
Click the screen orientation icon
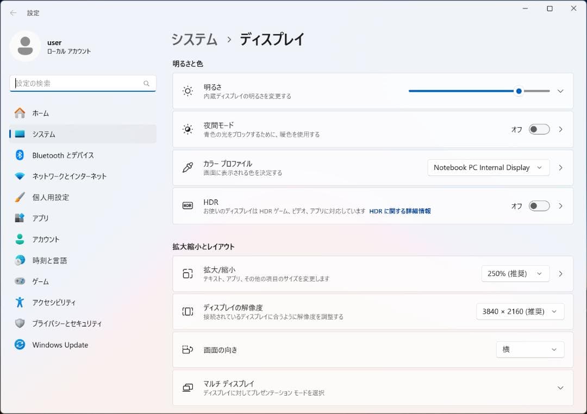(188, 349)
